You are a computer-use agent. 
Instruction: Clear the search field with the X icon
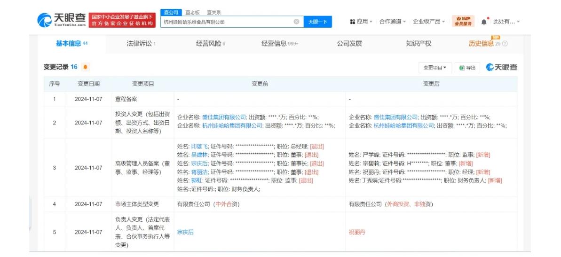[296, 22]
